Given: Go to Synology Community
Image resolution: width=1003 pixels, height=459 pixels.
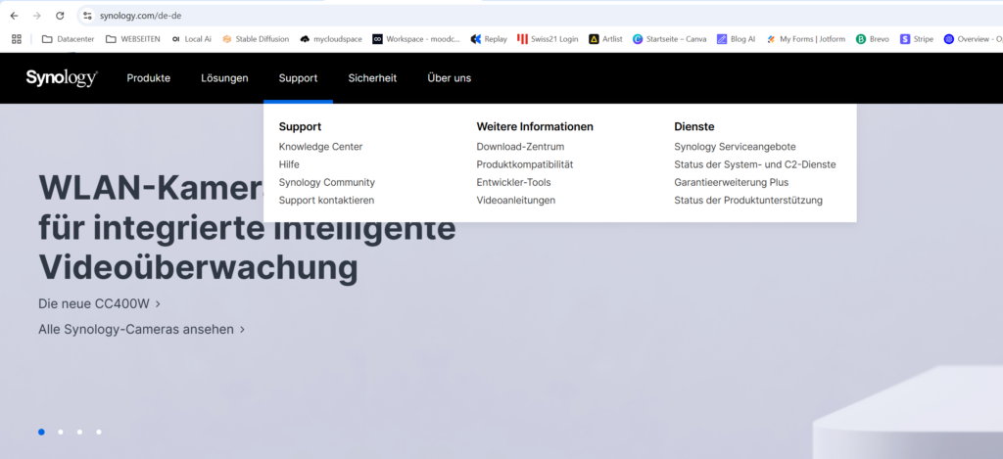Looking at the screenshot, I should coord(327,182).
